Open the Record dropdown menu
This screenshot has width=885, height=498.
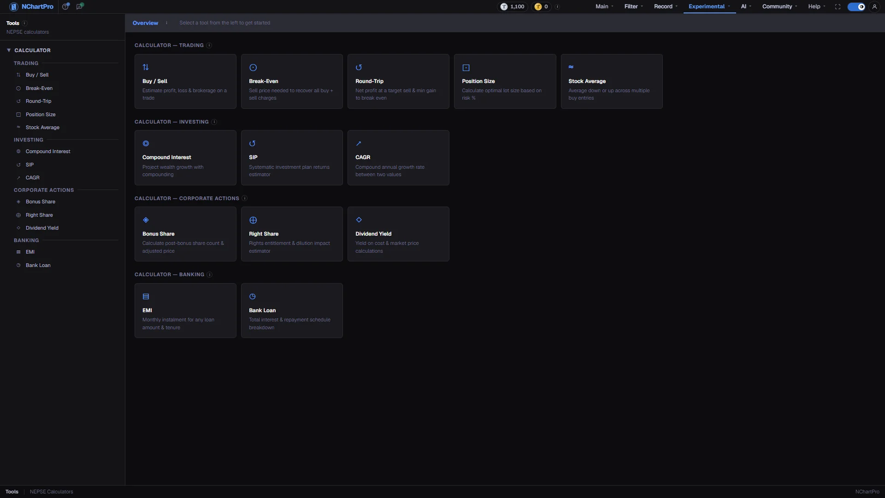666,6
